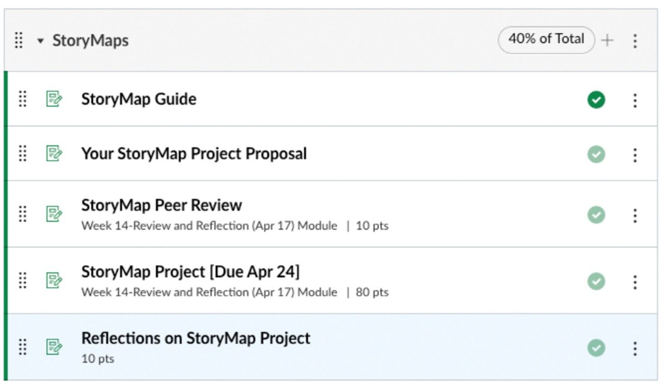Click Project Proposal assignment type icon
The height and width of the screenshot is (387, 664).
(x=54, y=153)
